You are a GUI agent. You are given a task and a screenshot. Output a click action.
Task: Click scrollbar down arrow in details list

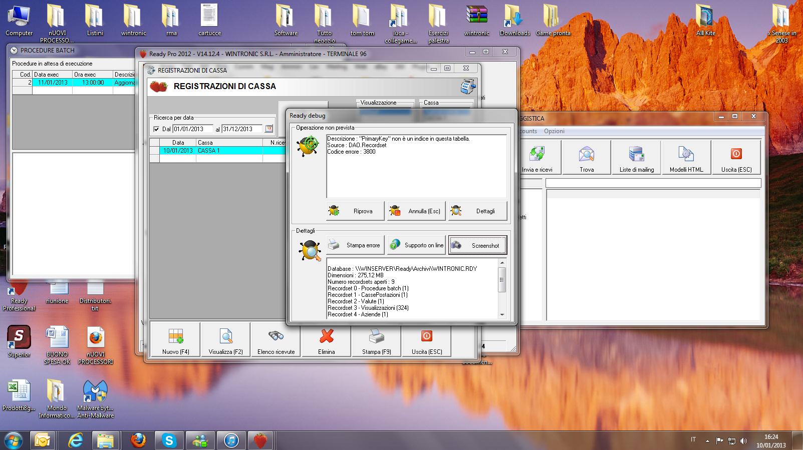coord(502,315)
